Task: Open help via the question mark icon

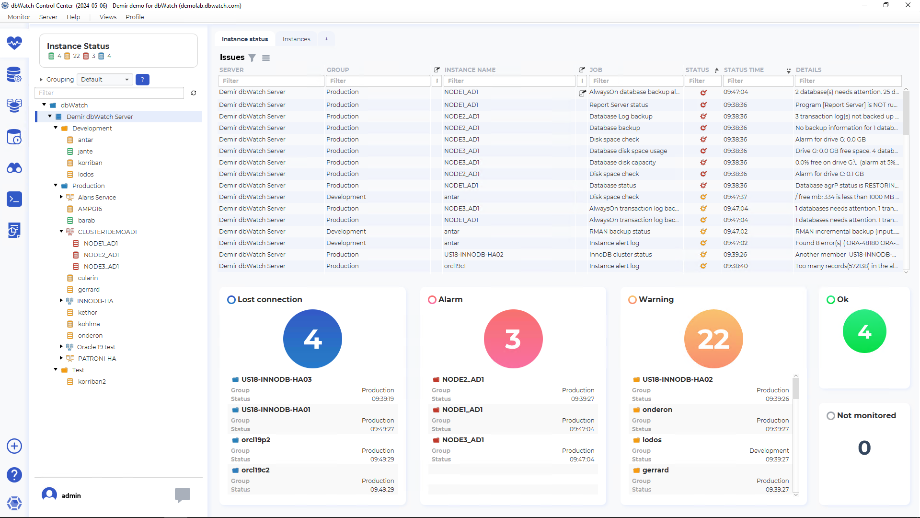Action: 14,475
